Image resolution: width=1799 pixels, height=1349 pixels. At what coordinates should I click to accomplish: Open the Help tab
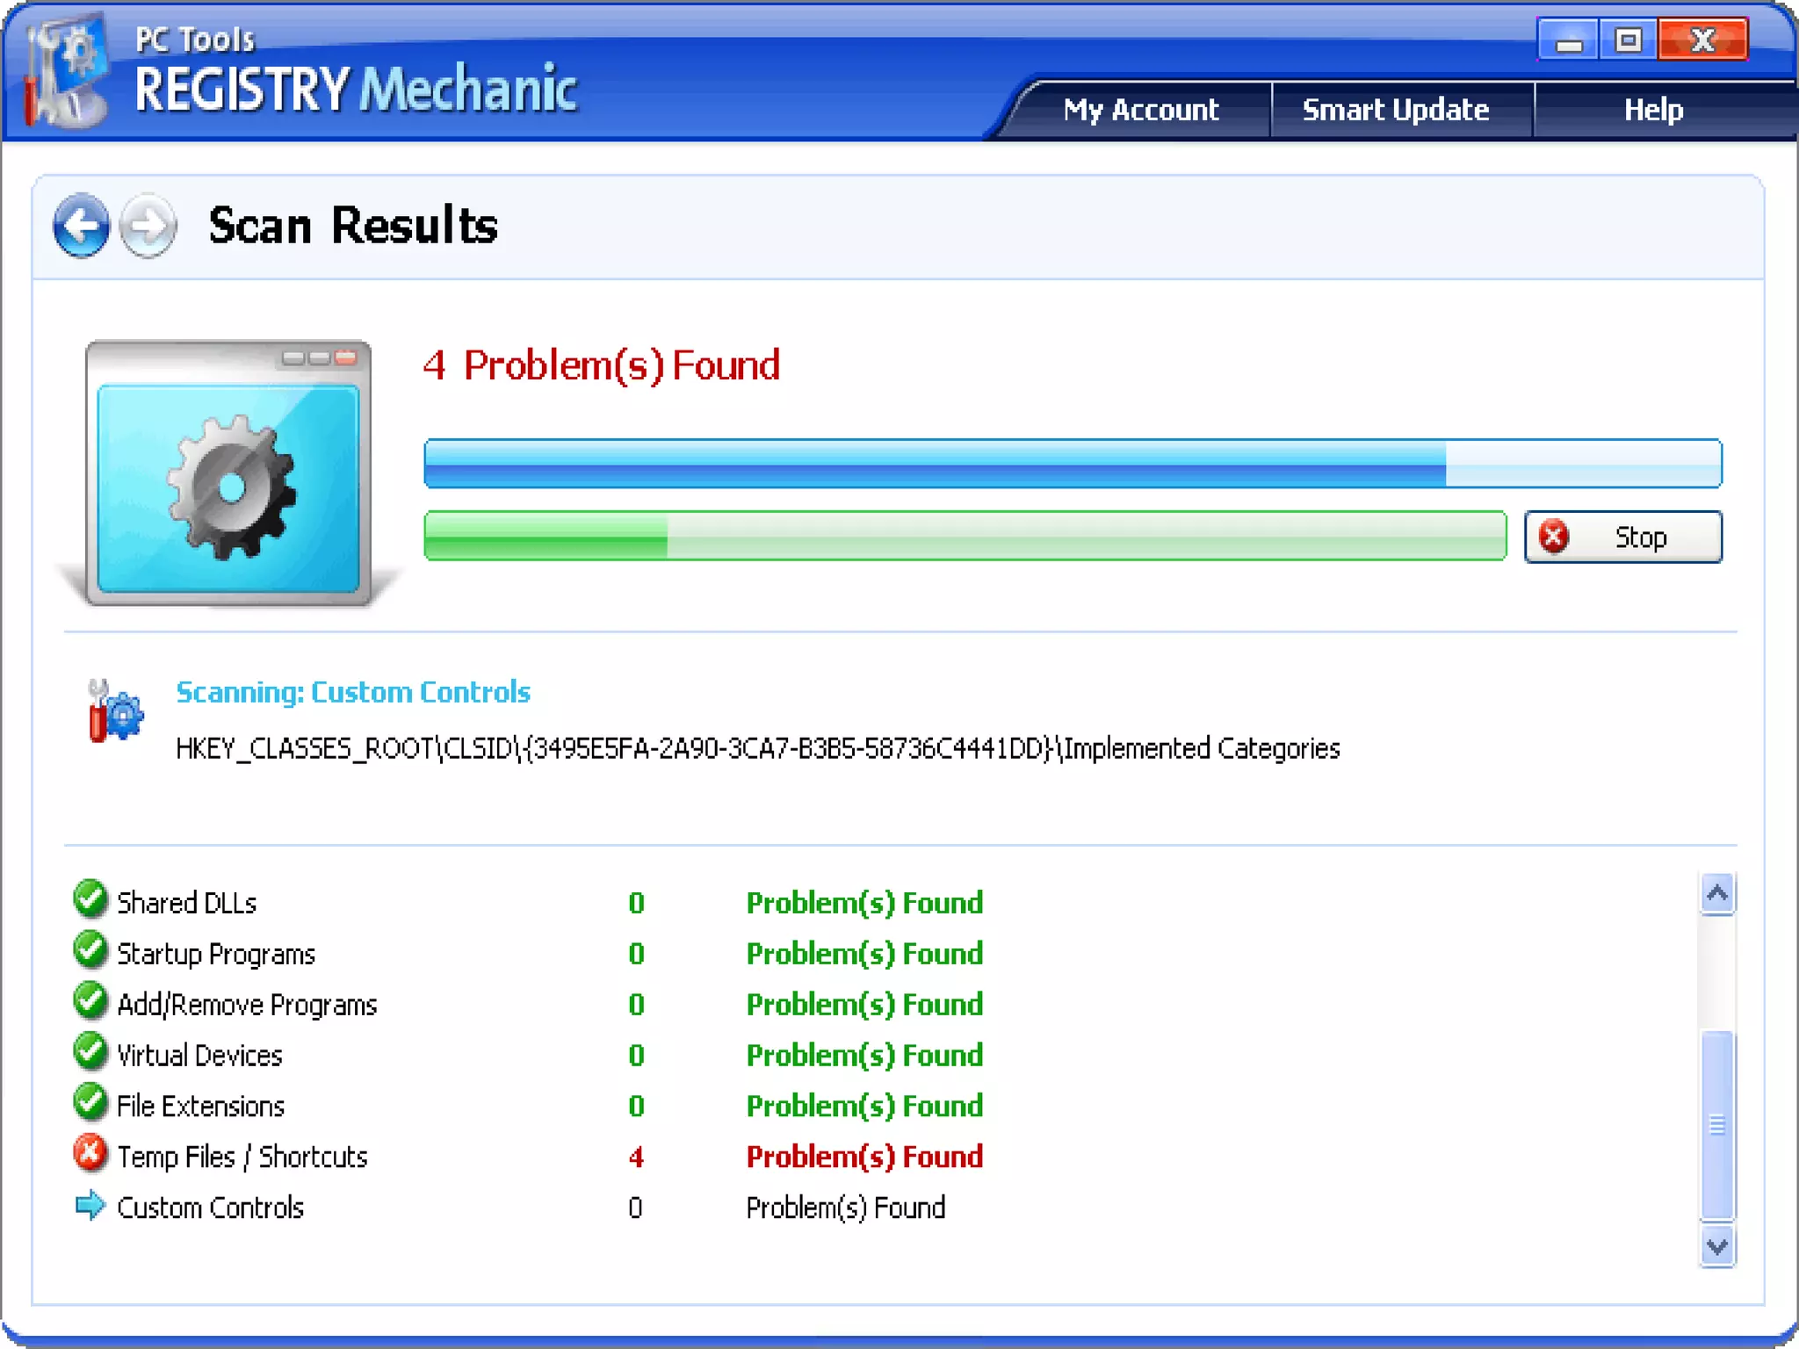point(1652,110)
